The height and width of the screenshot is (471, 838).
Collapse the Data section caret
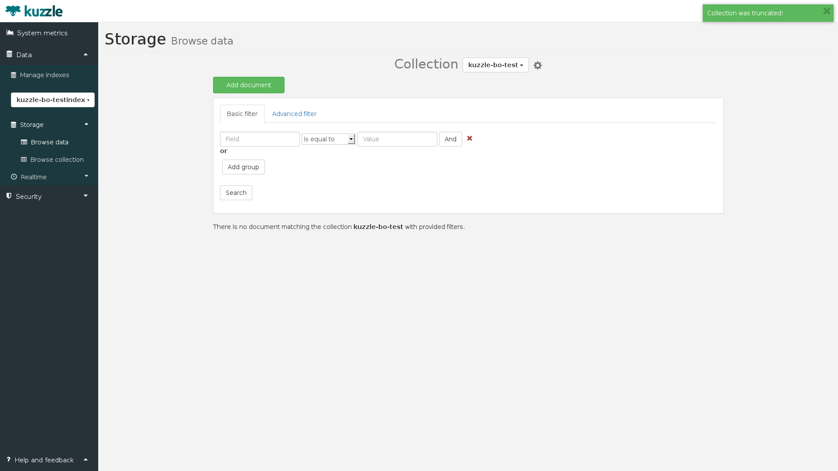[86, 55]
